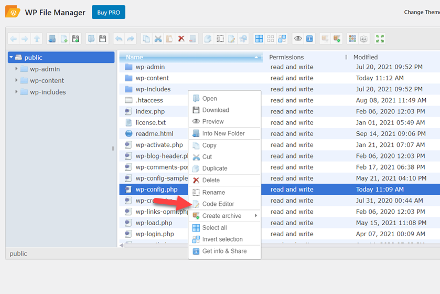The width and height of the screenshot is (440, 294).
Task: Create a new file with the toolbar icon
Action: pyautogui.click(x=64, y=39)
